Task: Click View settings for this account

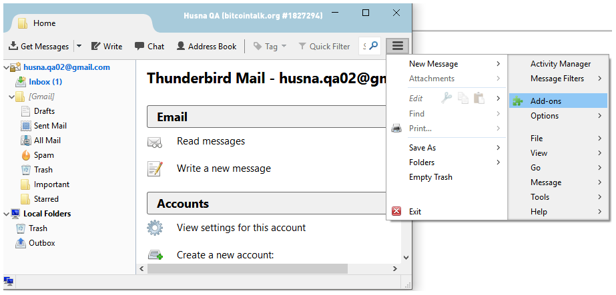Action: [x=241, y=228]
